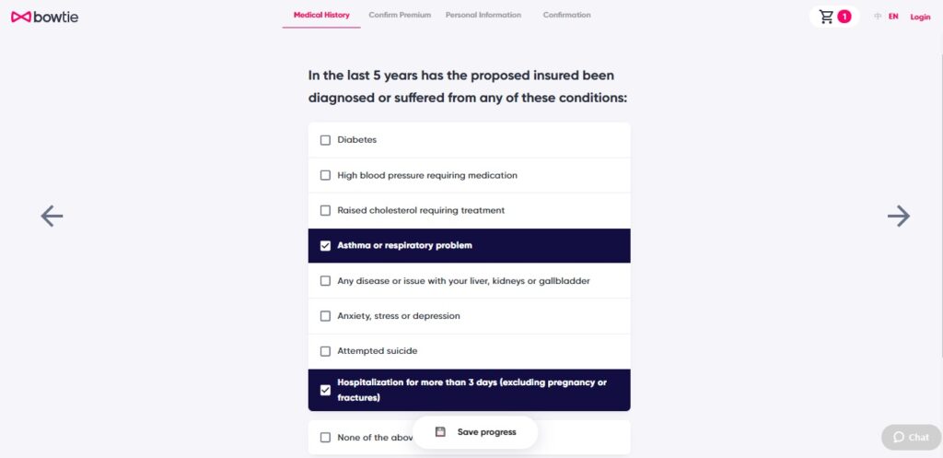Screen dimensions: 943x458
Task: Select High blood pressure requiring medication
Action: [x=325, y=175]
